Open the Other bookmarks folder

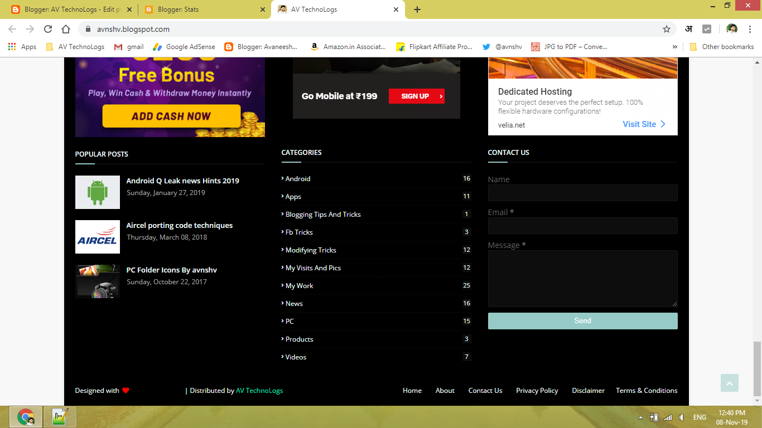pos(722,47)
